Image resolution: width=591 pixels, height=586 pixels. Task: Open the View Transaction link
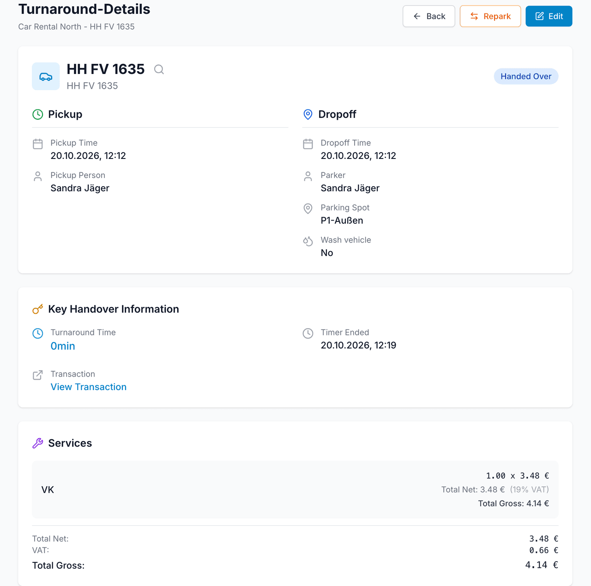click(89, 387)
